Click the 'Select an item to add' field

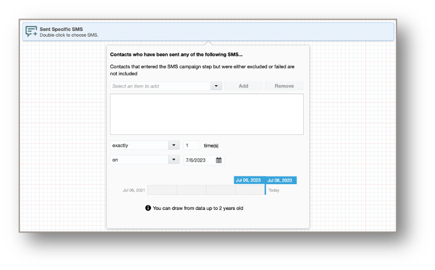(x=161, y=86)
